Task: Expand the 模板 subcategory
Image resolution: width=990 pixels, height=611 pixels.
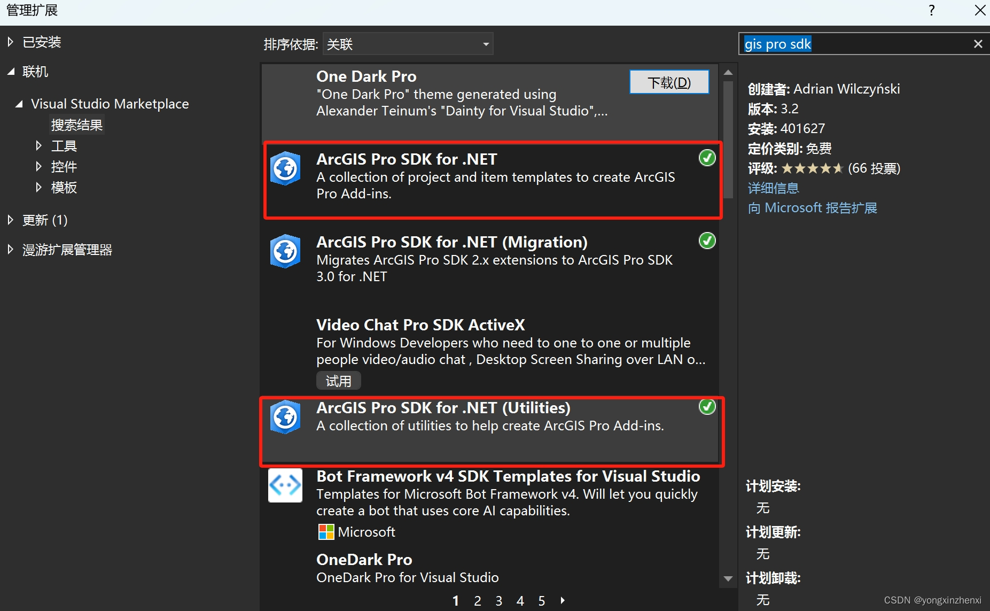Action: point(38,187)
